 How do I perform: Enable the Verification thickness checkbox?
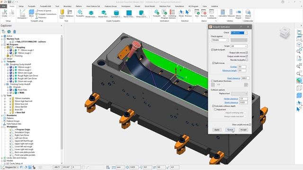coord(212,81)
